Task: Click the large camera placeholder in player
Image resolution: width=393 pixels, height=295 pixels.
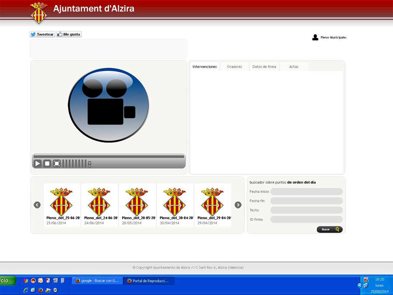Action: coord(109,105)
